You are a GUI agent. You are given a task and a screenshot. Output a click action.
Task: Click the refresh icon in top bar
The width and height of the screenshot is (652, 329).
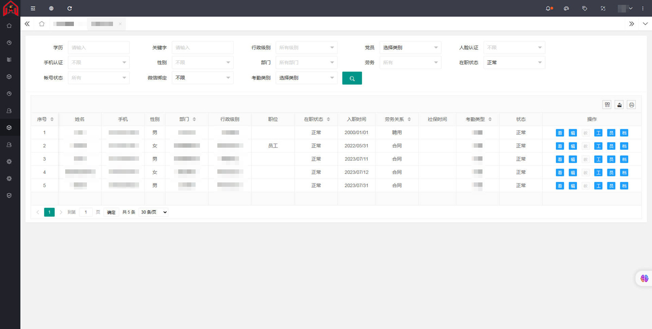point(70,8)
